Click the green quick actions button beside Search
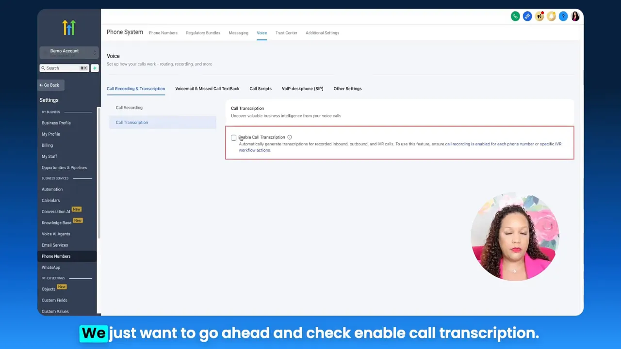Viewport: 621px width, 349px height. click(95, 68)
